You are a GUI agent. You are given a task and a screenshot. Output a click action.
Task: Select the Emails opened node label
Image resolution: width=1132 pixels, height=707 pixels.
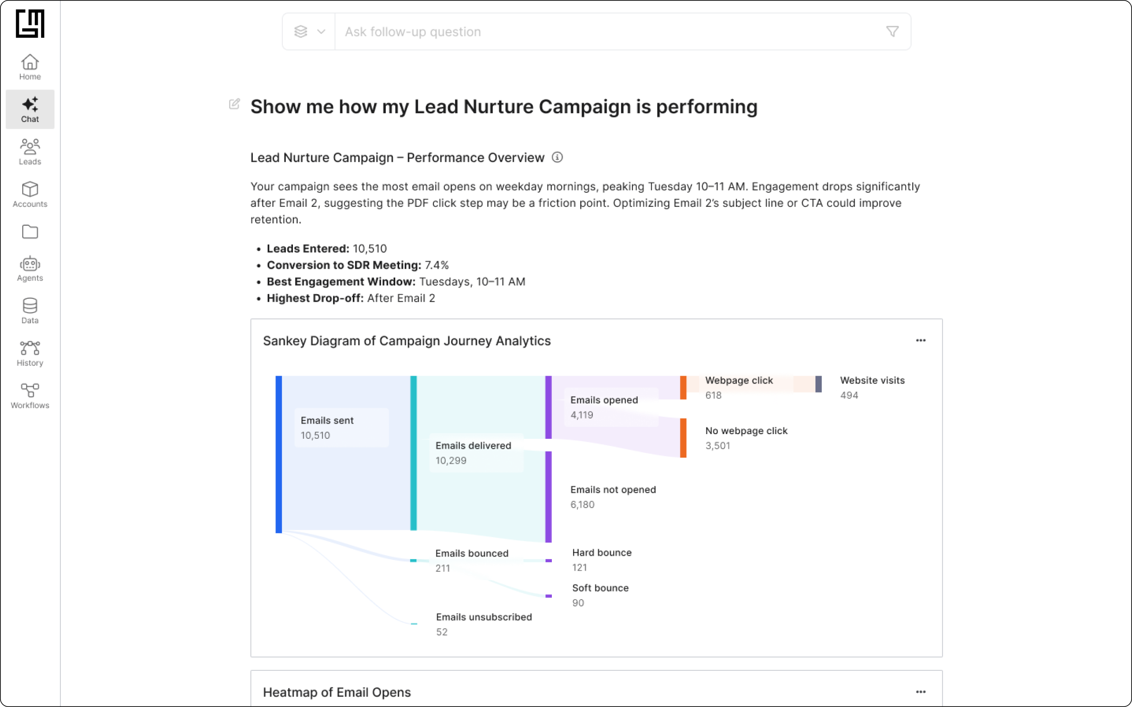pos(604,400)
